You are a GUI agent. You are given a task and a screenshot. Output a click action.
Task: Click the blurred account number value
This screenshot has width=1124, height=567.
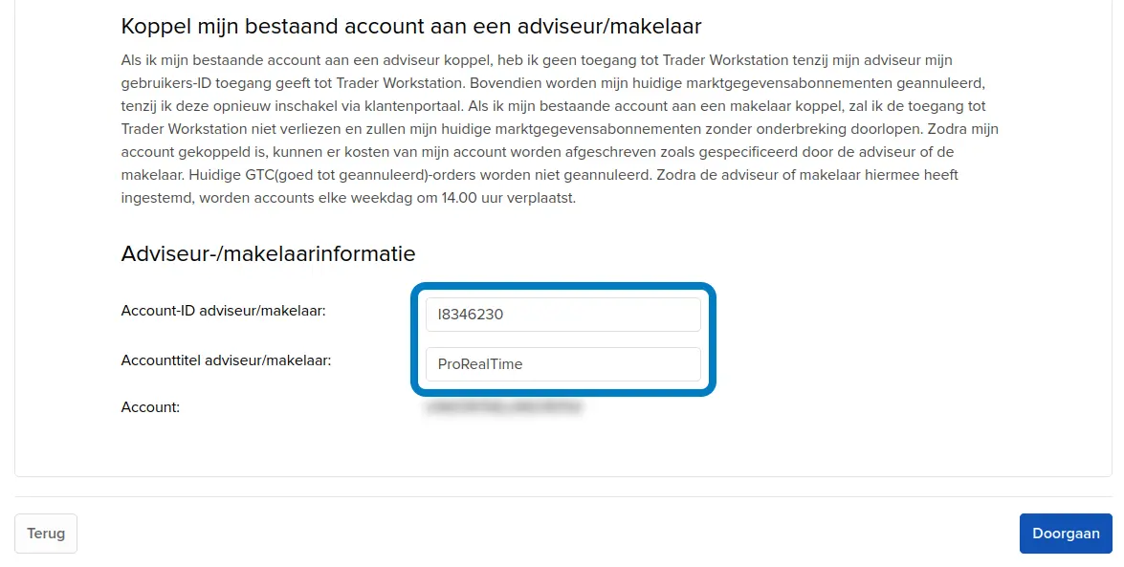click(x=504, y=408)
